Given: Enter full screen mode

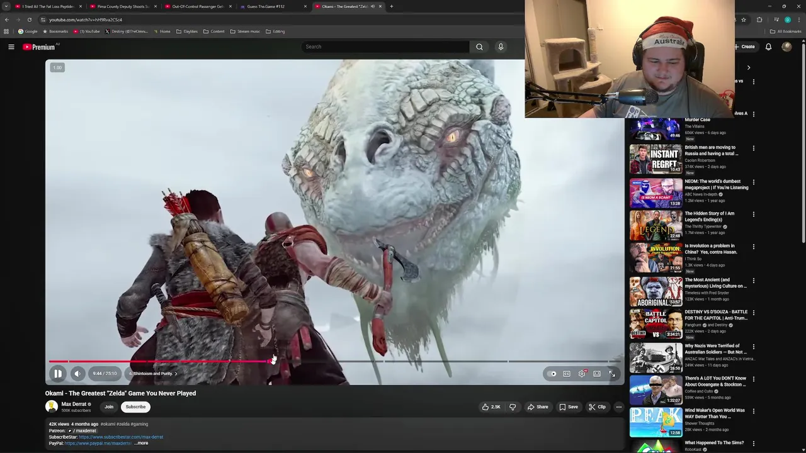Looking at the screenshot, I should click(x=612, y=374).
